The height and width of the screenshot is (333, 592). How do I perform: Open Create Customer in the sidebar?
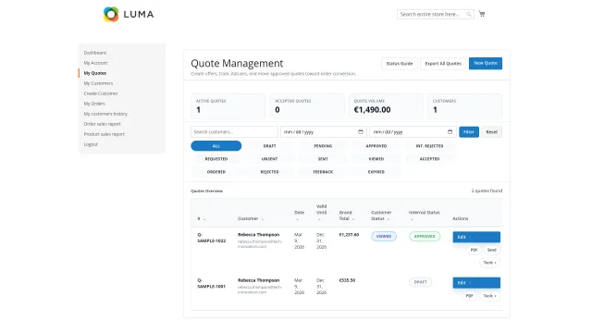point(101,93)
